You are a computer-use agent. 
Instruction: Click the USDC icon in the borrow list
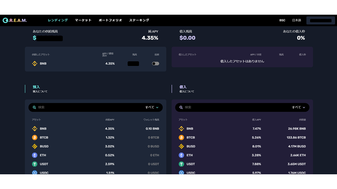[182, 172]
